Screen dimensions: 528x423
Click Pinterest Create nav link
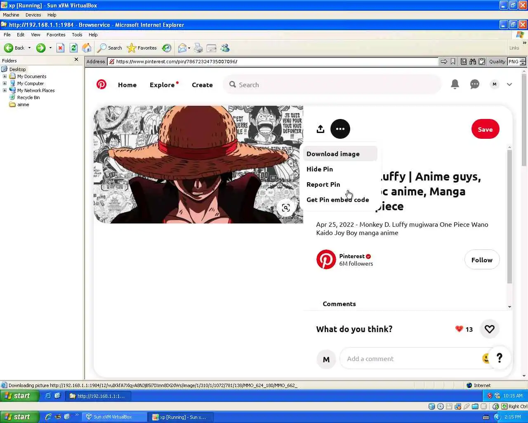202,85
